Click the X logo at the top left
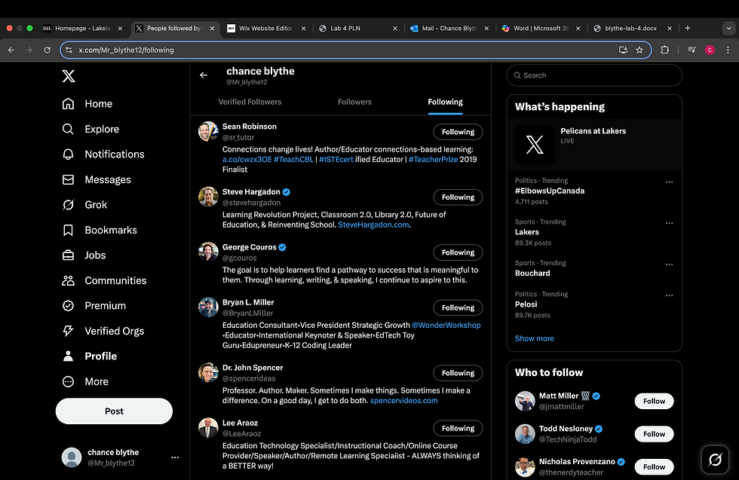 coord(69,75)
